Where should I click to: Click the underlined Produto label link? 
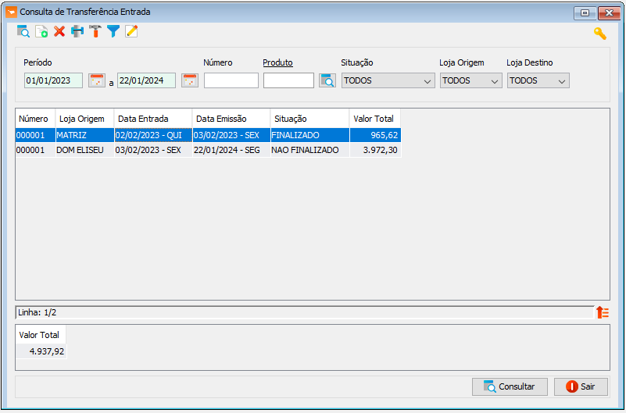click(278, 62)
